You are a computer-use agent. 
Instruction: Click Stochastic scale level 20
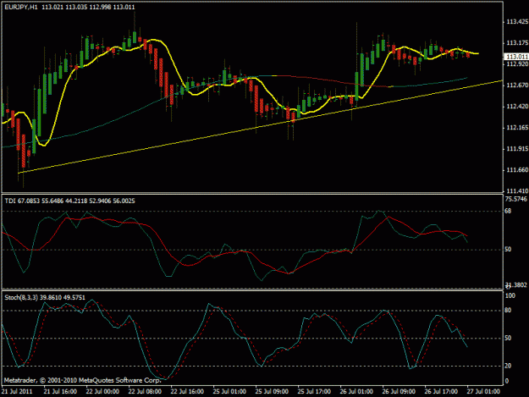[x=508, y=366]
